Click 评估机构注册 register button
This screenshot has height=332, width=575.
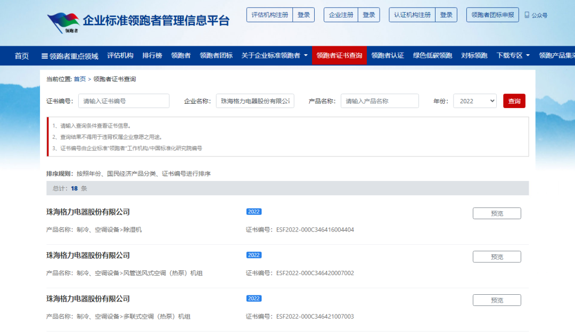[x=270, y=15]
